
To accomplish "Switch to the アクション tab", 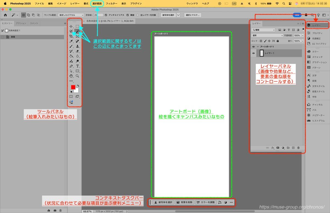I will point(21,23).
